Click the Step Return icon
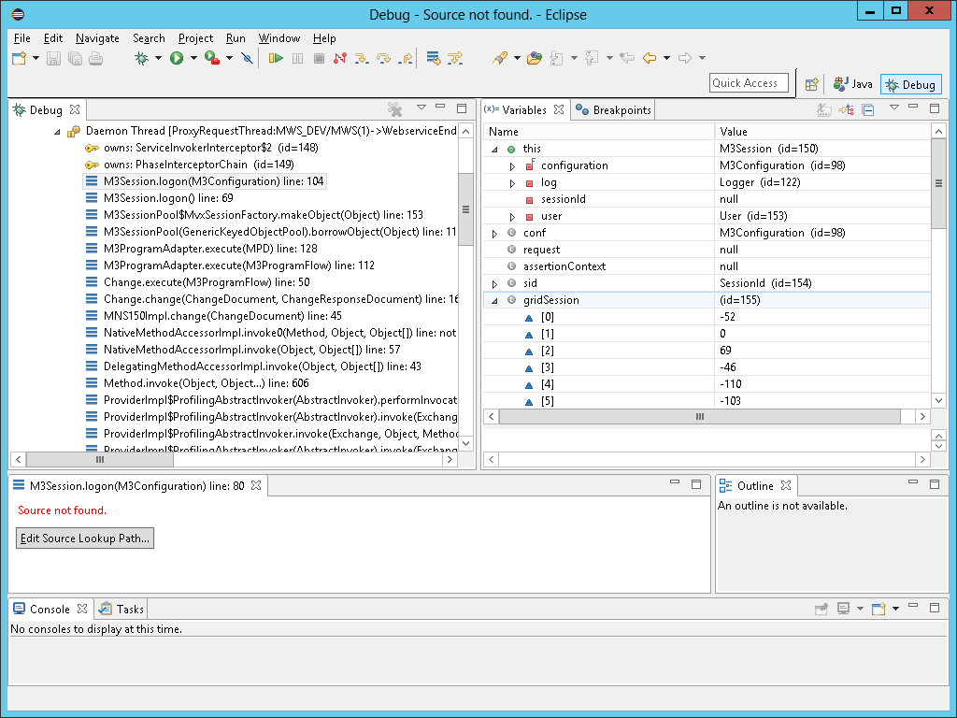 406,58
